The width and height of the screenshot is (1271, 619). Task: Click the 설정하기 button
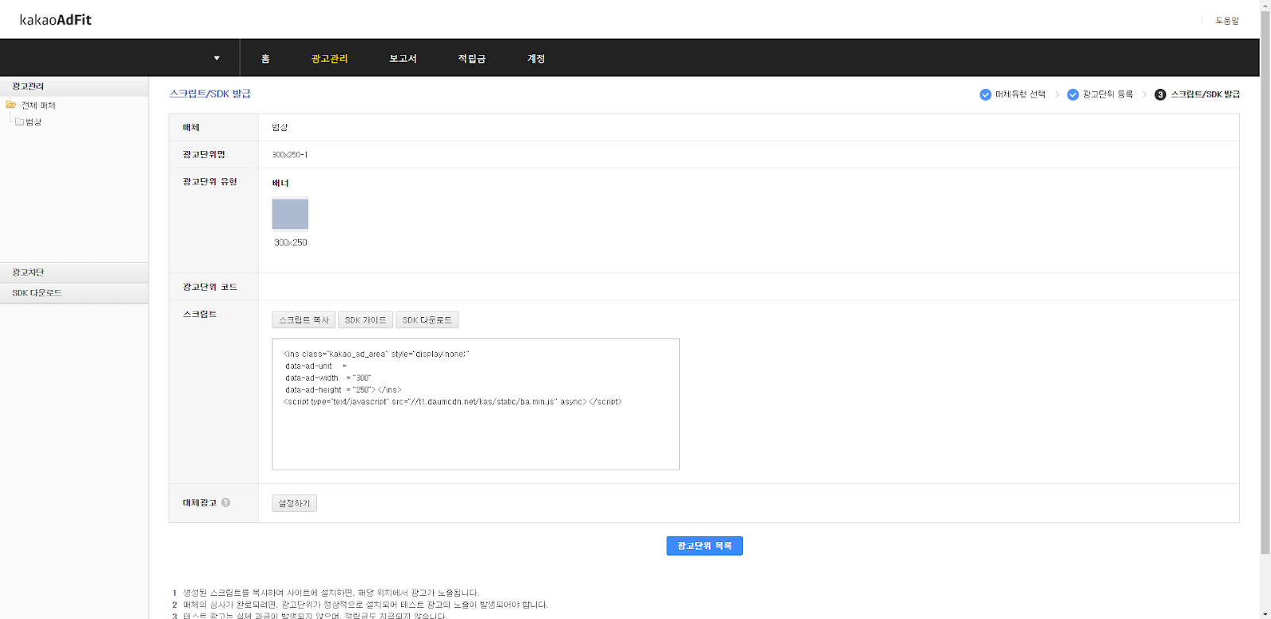[x=294, y=503]
